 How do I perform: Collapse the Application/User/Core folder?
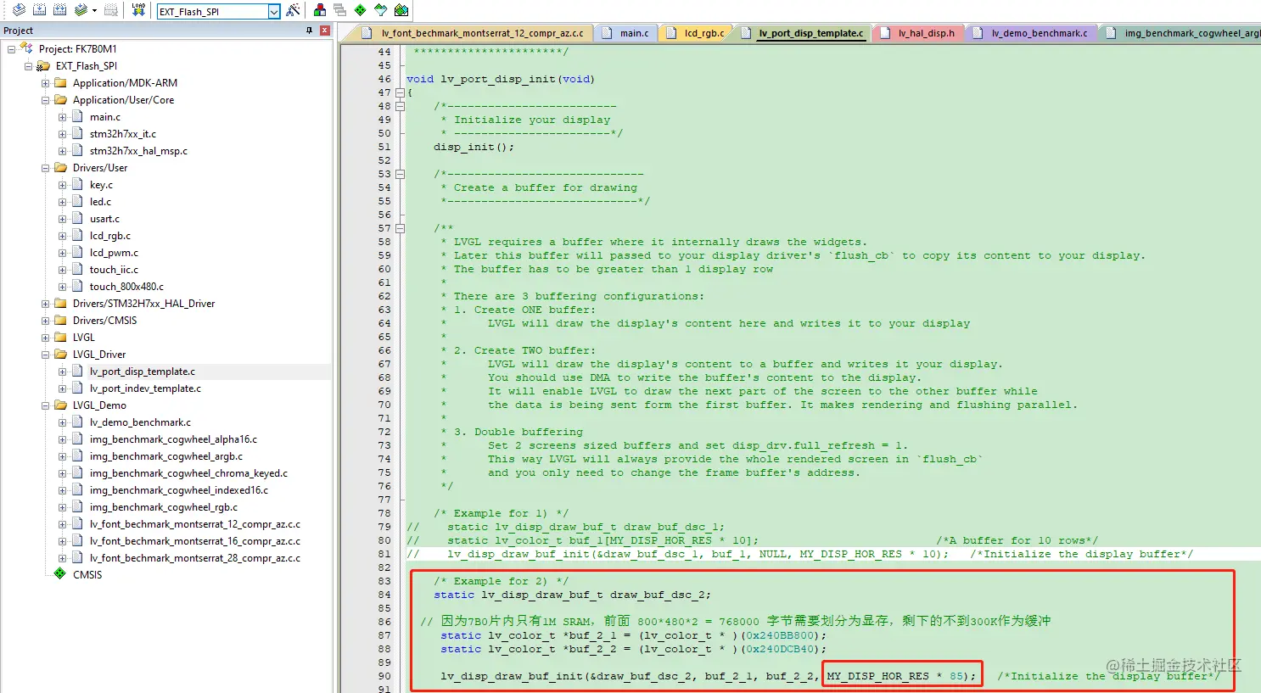click(45, 100)
